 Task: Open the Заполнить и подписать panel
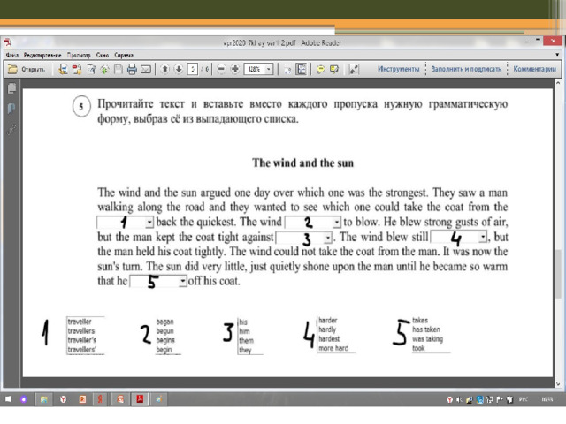click(466, 69)
